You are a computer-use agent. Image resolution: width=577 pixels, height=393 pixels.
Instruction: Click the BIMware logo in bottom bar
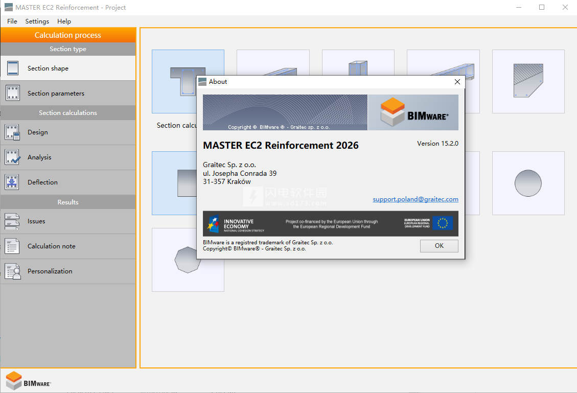(x=29, y=381)
